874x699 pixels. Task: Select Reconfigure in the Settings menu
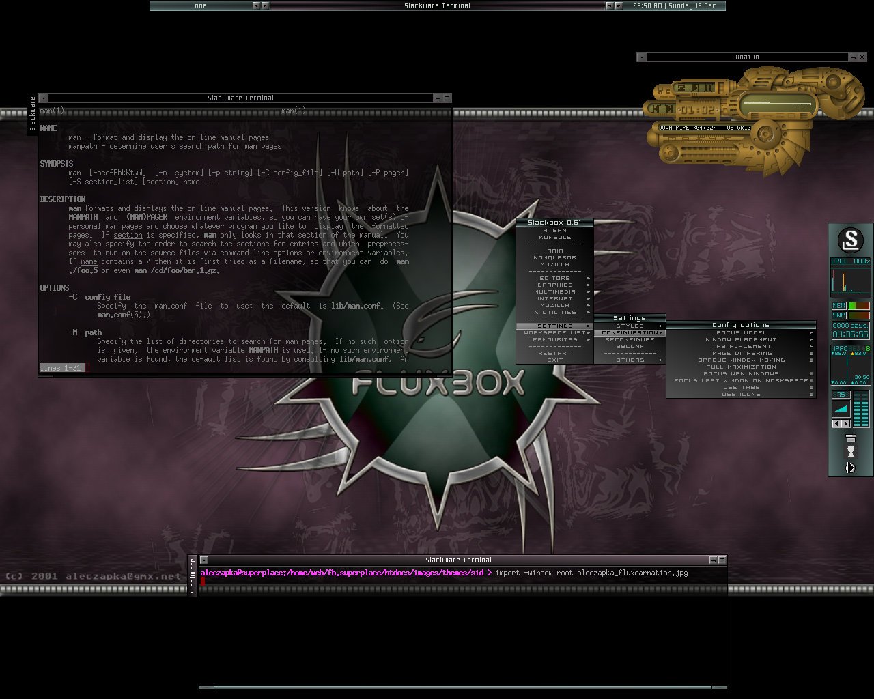(x=630, y=339)
